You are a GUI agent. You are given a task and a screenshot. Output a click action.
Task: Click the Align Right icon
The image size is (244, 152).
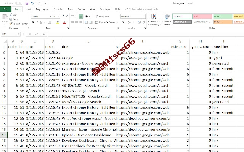(81, 22)
